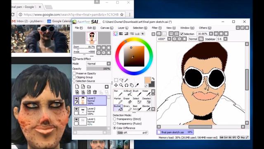Screen dimensions: 264x149
Task: Open the dropdown arrow beside the undo button
Action: coord(153,34)
